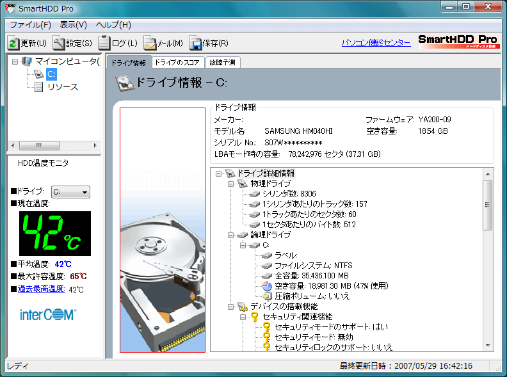Click the マイコンピュータ computer icon in tree
507x377 pixels.
(x=27, y=61)
